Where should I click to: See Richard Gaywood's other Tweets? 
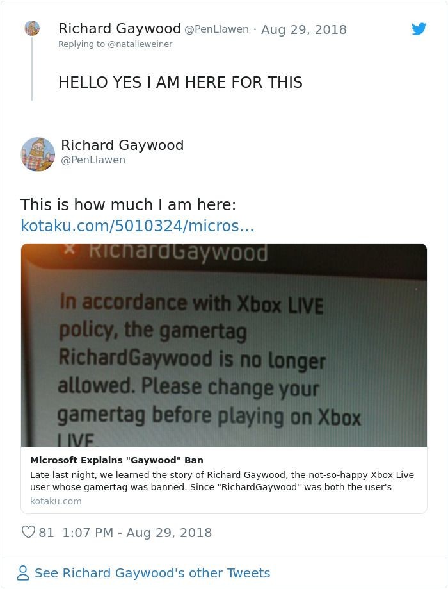click(x=152, y=573)
